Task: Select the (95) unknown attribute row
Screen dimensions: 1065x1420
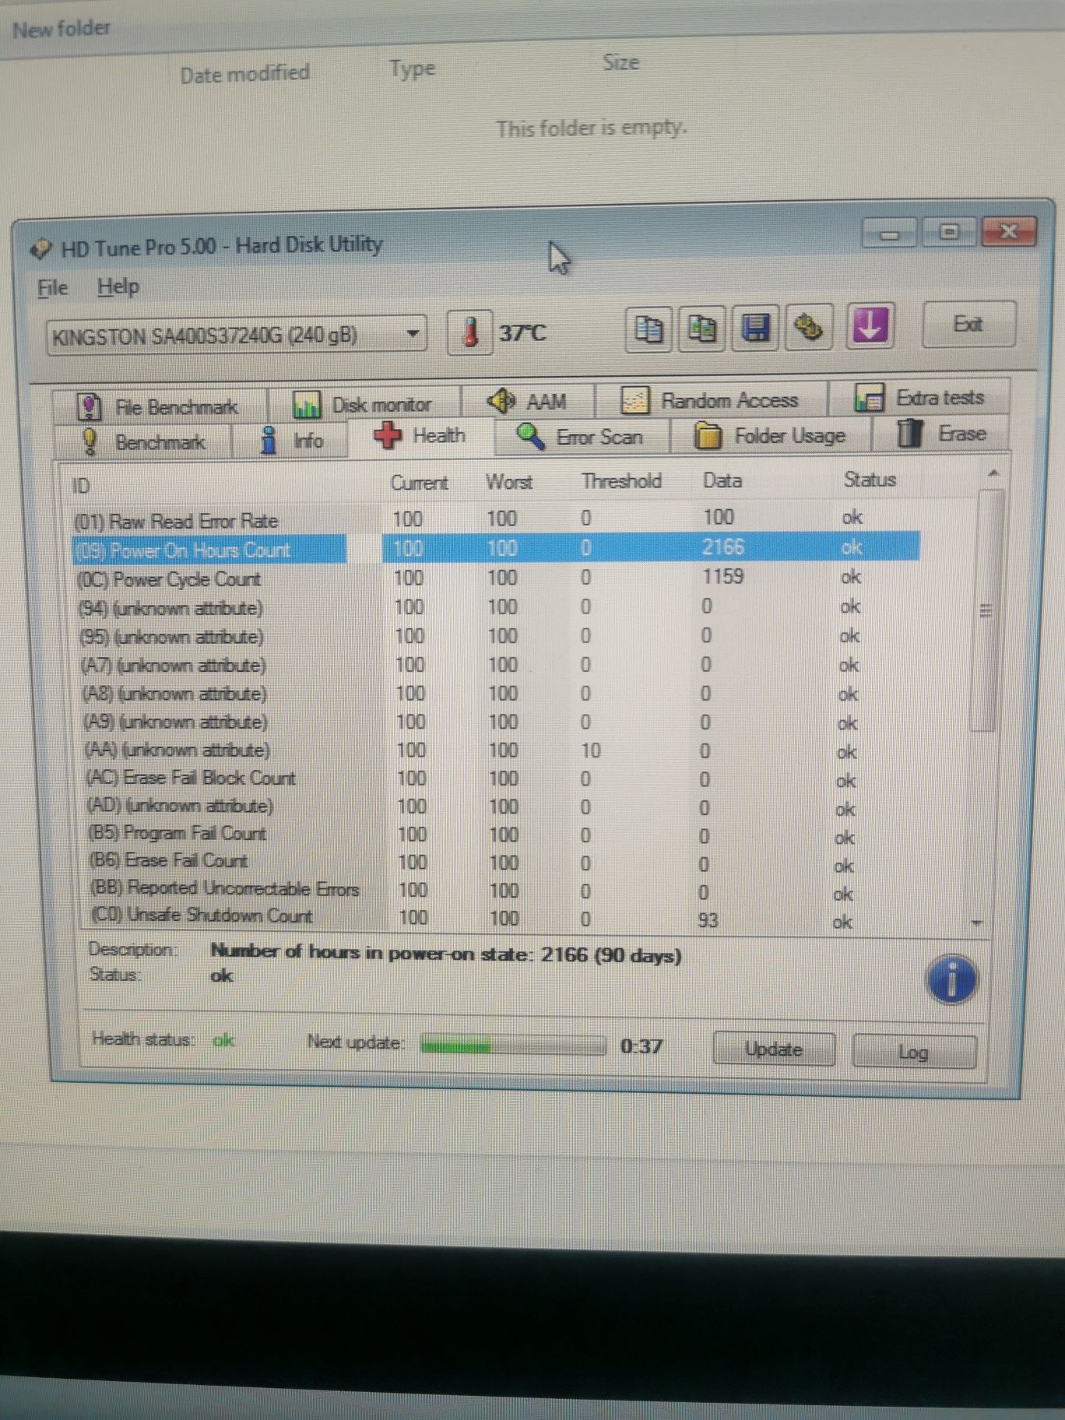Action: 497,636
